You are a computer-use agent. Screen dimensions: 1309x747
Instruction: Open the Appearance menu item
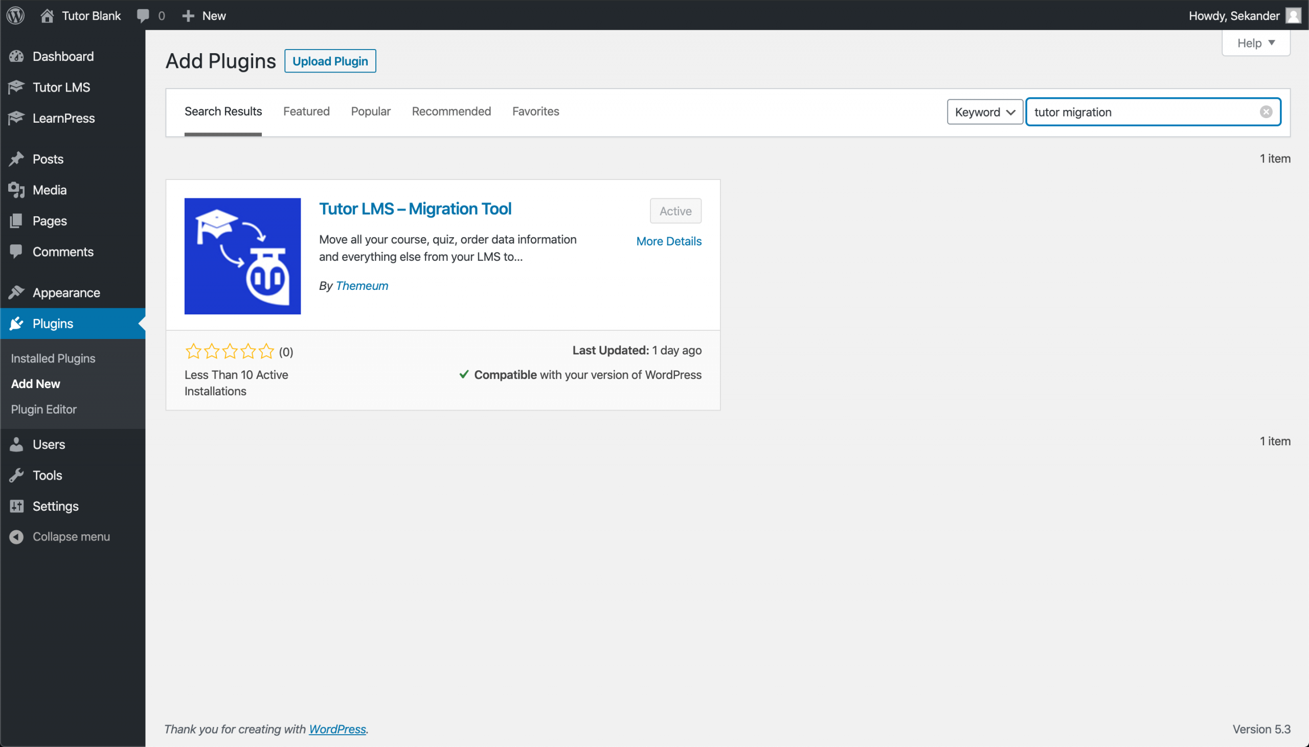coord(66,292)
